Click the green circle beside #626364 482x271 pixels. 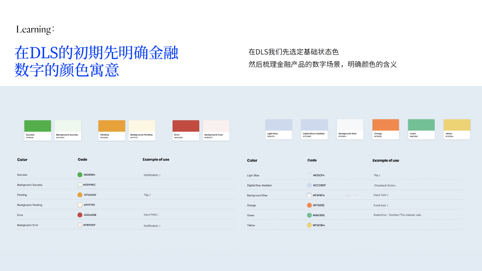pos(80,174)
